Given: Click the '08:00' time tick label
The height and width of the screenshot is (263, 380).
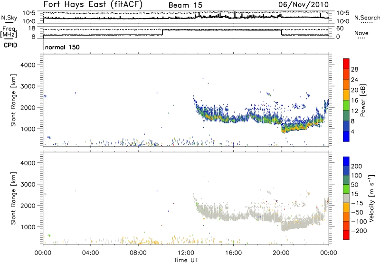Looking at the screenshot, I should [138, 253].
